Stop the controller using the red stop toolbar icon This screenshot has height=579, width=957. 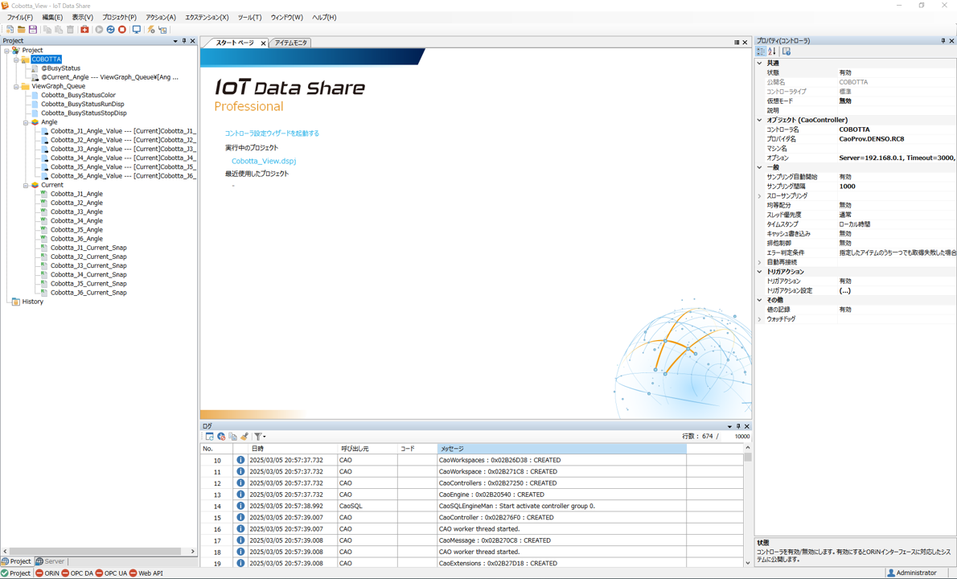tap(122, 30)
